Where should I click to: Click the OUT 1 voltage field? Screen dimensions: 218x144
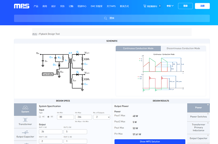tap(51, 132)
